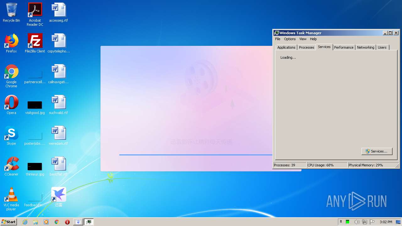402x226 pixels.
Task: Launch CCleaner desktop shortcut
Action: point(11,166)
